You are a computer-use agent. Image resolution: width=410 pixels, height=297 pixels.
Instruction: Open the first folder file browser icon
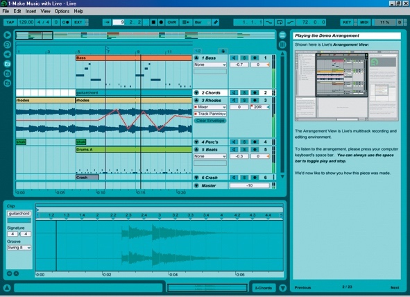tap(8, 64)
